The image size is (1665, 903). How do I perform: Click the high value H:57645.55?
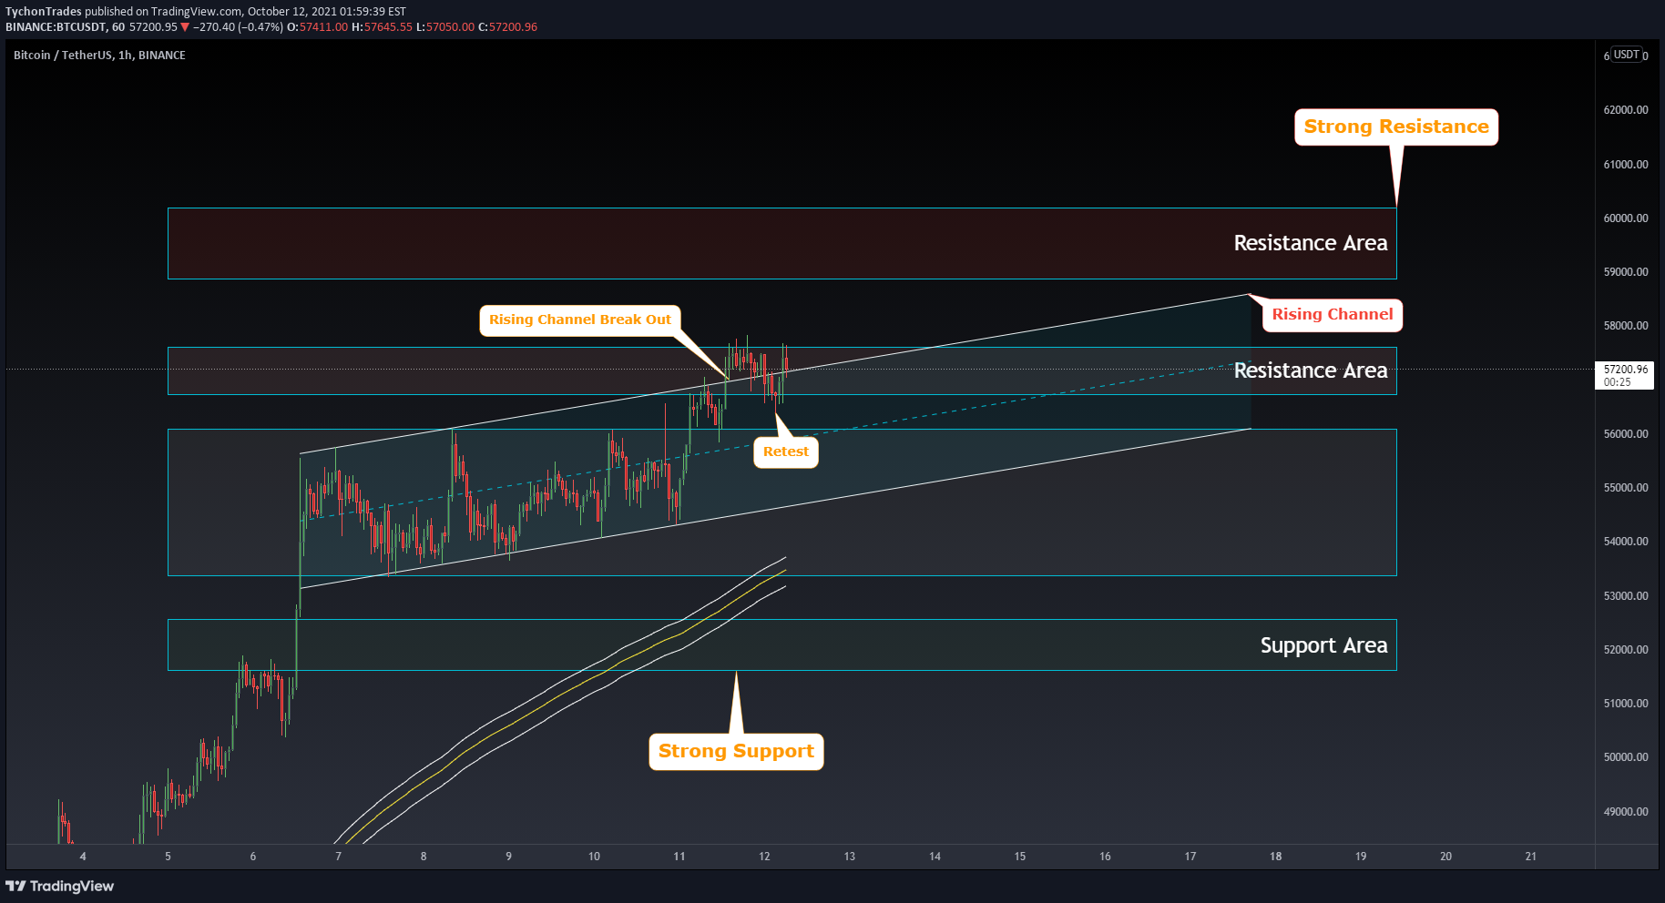(382, 27)
